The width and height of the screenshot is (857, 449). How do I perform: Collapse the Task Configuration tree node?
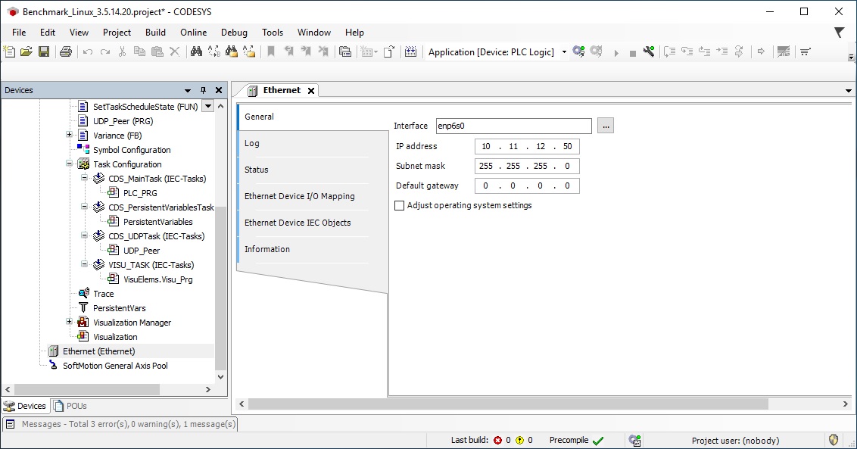tap(70, 164)
